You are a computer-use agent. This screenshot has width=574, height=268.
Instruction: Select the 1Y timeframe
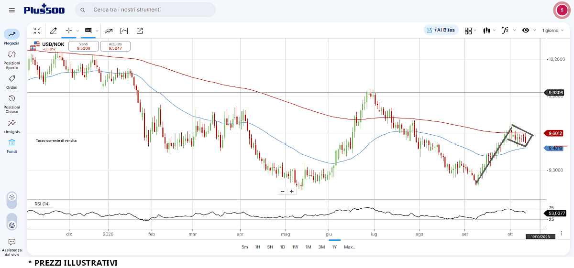[334, 247]
